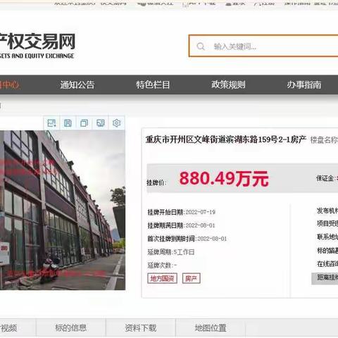Click the 地方国资 tag
This screenshot has width=338, height=338.
click(162, 278)
